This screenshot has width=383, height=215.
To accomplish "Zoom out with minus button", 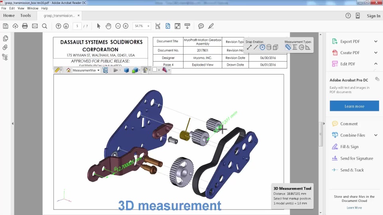I will tap(118, 26).
